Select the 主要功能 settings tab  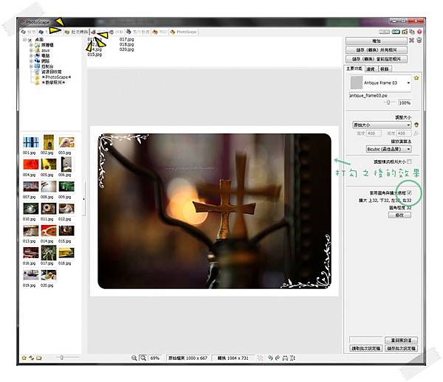pyautogui.click(x=354, y=69)
